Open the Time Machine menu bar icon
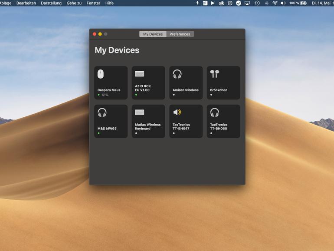 [257, 3]
